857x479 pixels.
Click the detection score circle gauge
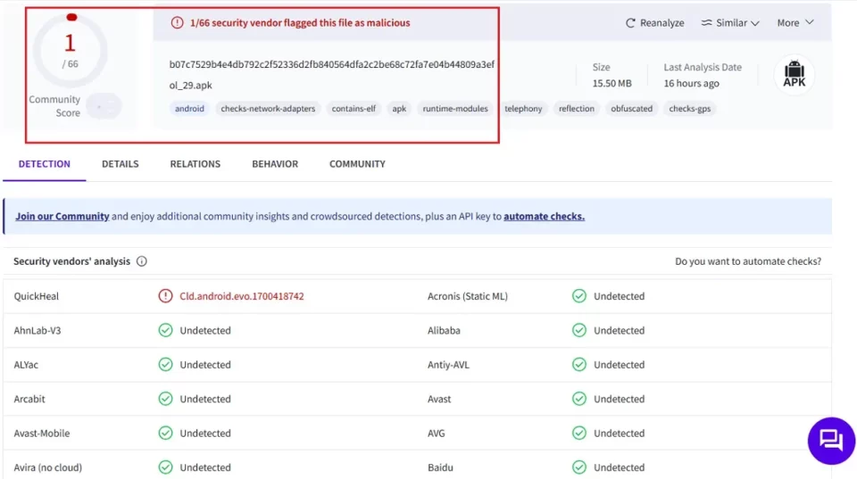tap(70, 50)
